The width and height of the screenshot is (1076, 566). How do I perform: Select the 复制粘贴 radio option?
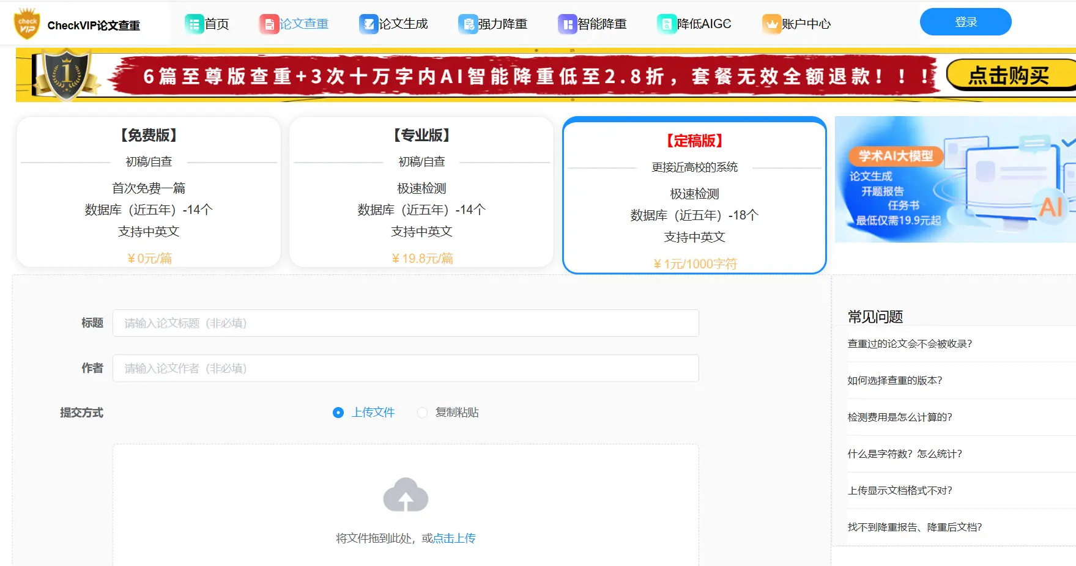[x=422, y=413]
